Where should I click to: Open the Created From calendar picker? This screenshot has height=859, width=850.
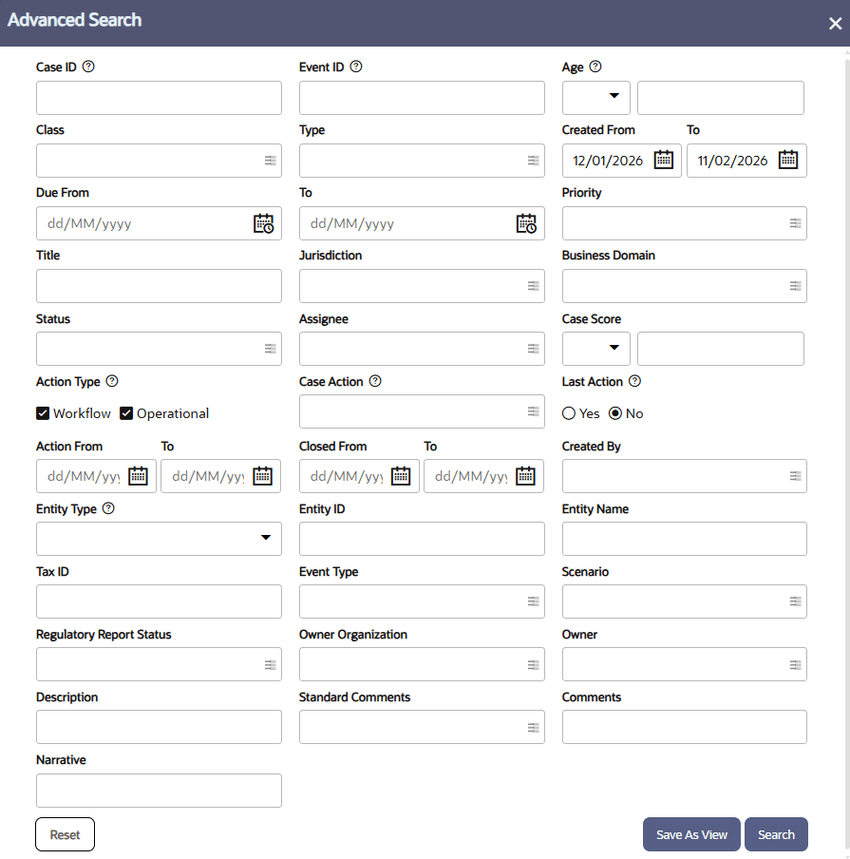[664, 160]
